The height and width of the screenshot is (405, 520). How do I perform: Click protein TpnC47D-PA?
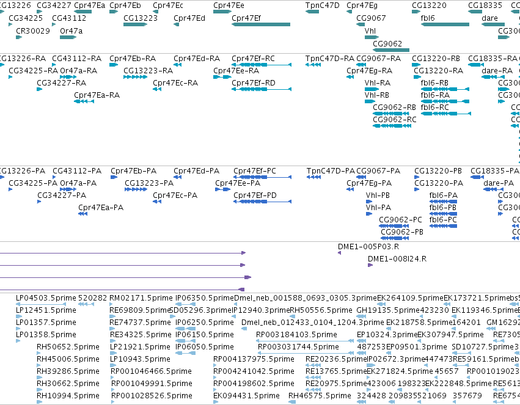click(x=313, y=177)
